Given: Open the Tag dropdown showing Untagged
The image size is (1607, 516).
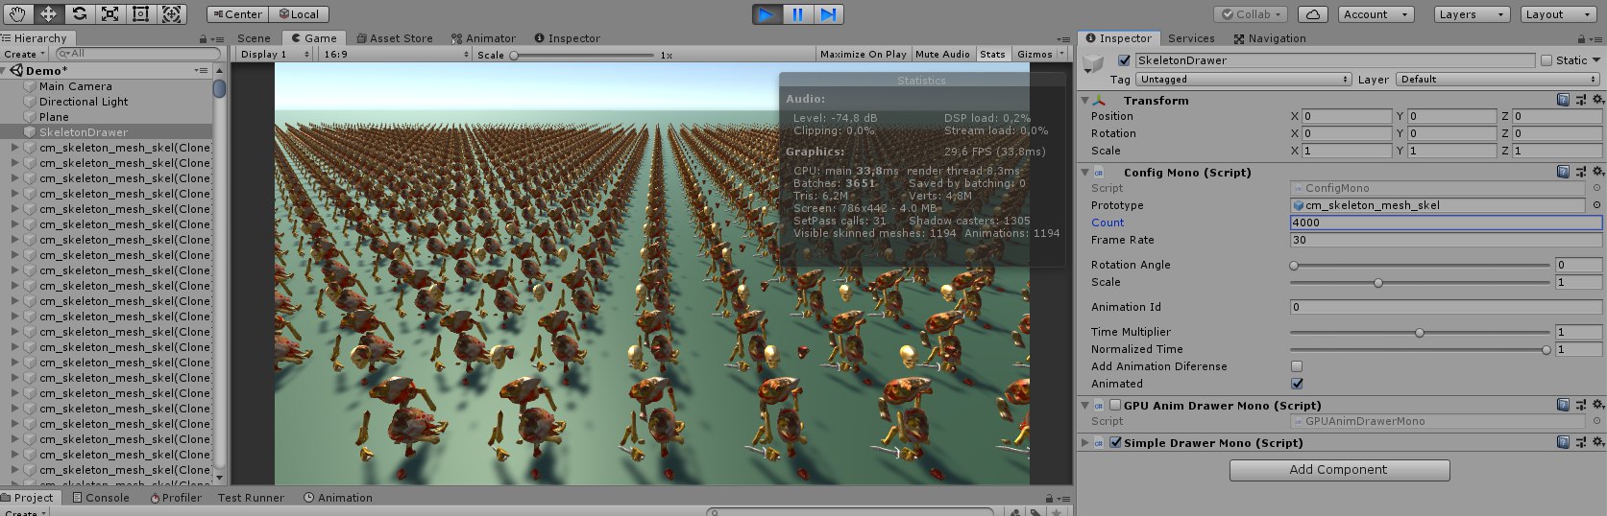Looking at the screenshot, I should coord(1244,80).
